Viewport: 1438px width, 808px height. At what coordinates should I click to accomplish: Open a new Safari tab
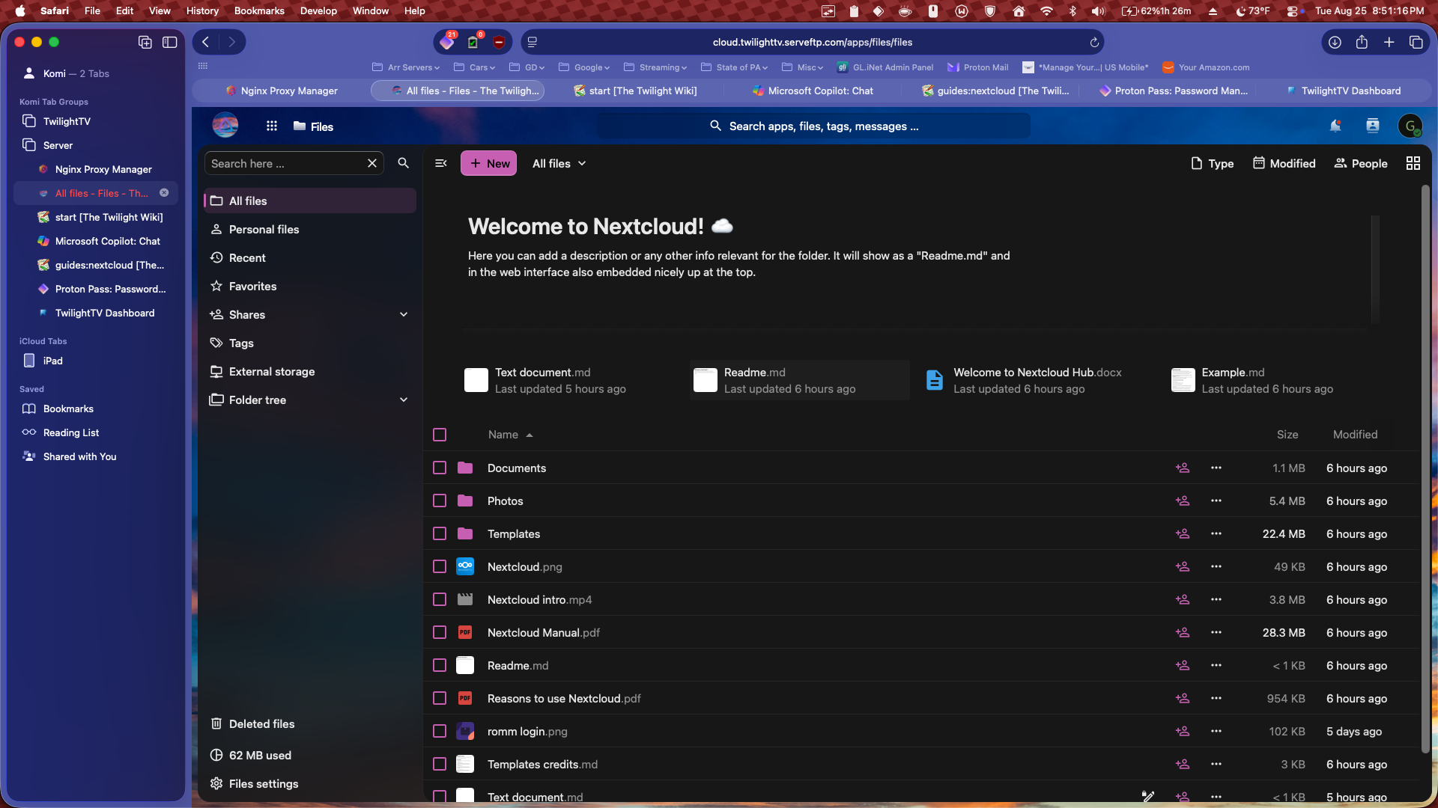click(x=1389, y=43)
